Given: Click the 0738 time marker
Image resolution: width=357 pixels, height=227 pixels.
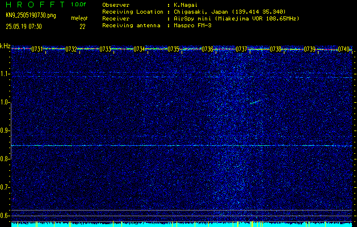Looking at the screenshot, I should pos(275,49).
